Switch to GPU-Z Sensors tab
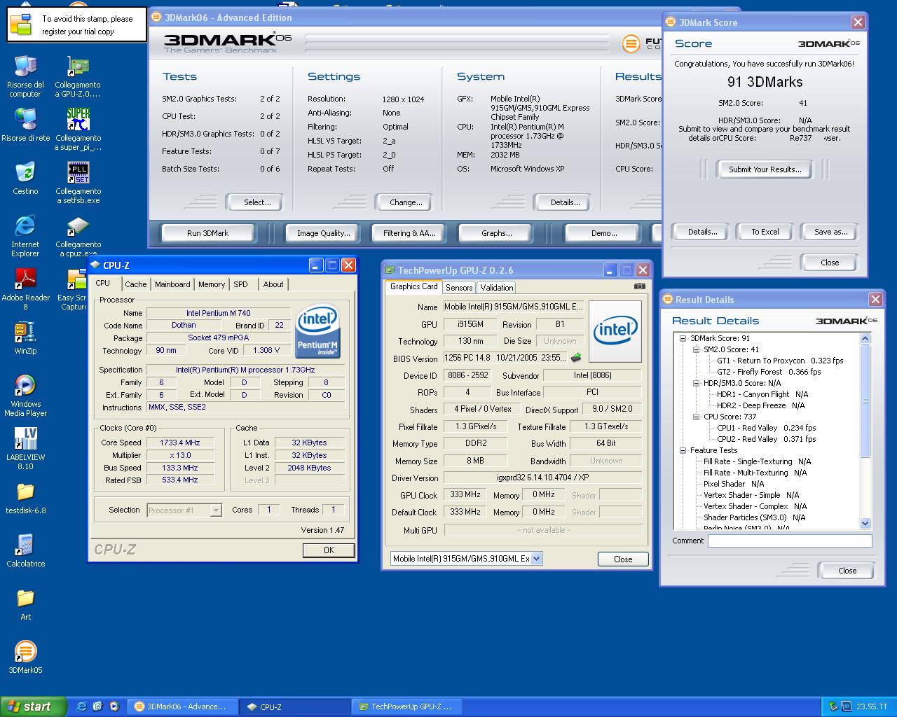 [x=459, y=288]
